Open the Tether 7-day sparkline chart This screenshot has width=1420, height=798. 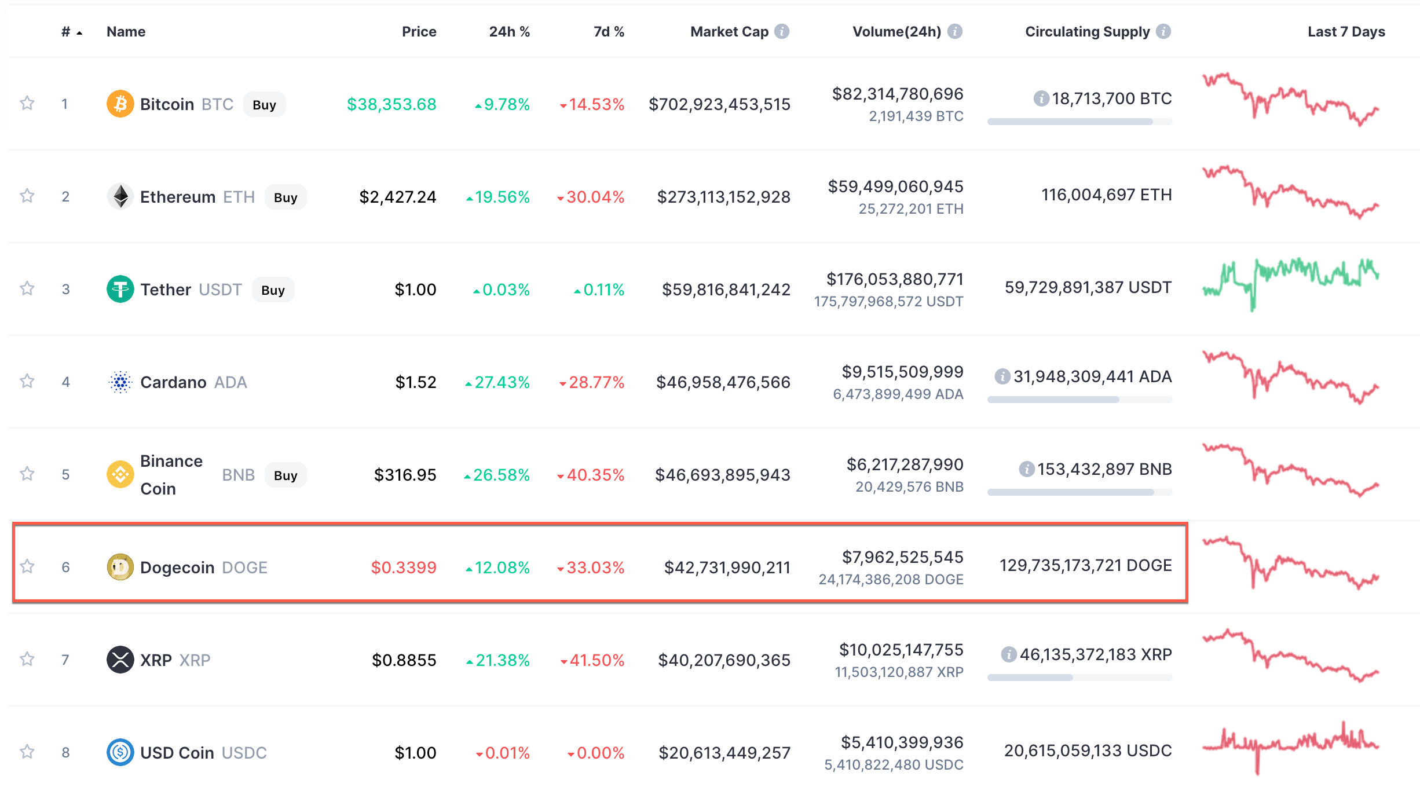pos(1290,283)
